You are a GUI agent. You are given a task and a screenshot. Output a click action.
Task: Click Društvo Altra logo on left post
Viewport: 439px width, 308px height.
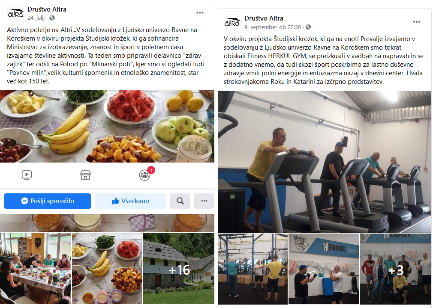(15, 13)
